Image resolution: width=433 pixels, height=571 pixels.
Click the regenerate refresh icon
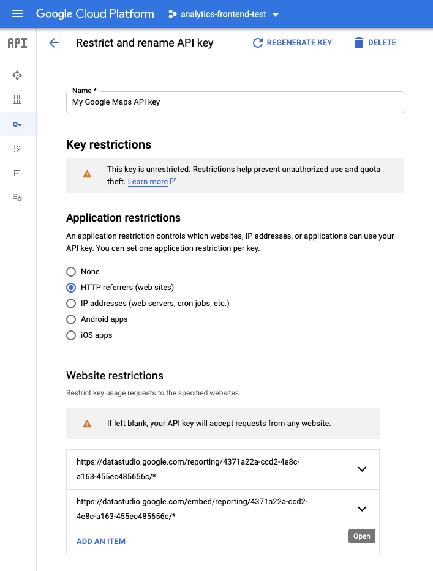258,43
